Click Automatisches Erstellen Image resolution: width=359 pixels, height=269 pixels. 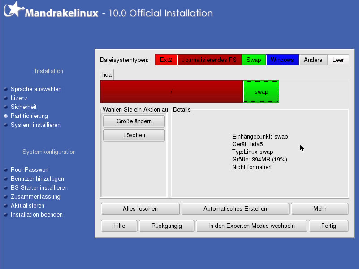point(235,209)
